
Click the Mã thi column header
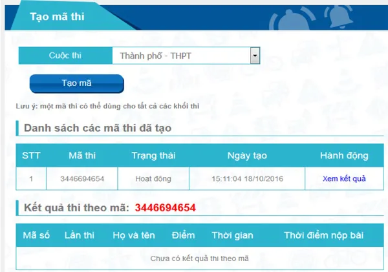coord(82,156)
